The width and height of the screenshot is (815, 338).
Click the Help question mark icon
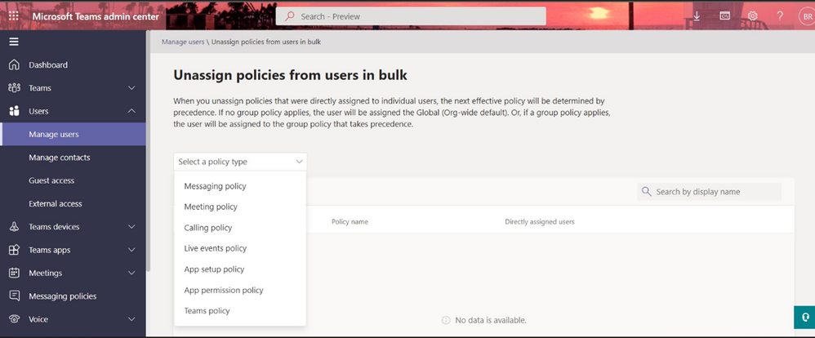pyautogui.click(x=780, y=16)
